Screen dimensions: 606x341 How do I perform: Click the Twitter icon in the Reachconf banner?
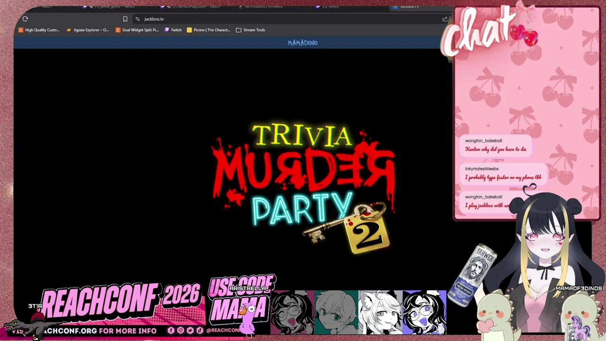point(190,331)
